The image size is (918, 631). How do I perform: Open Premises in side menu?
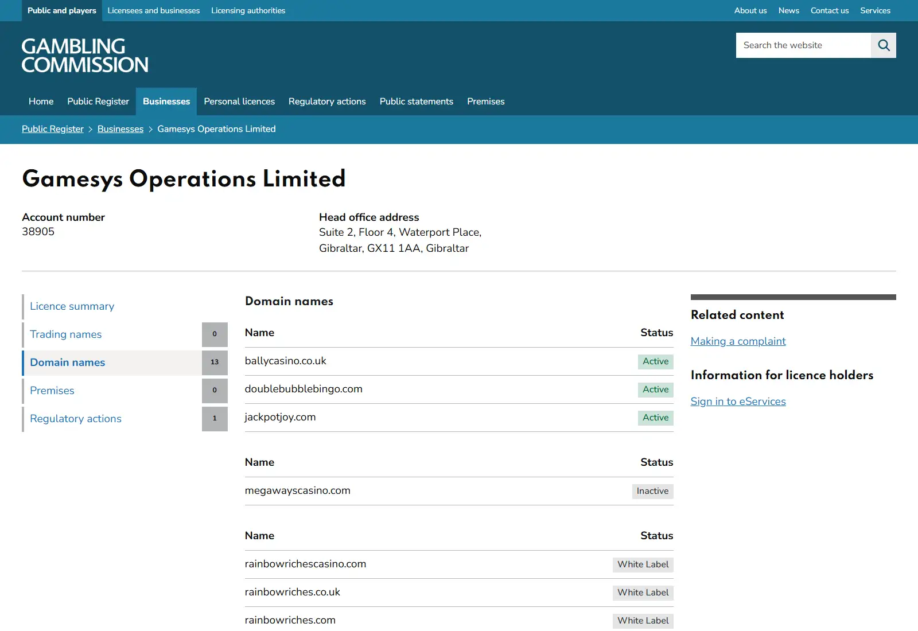click(x=125, y=391)
